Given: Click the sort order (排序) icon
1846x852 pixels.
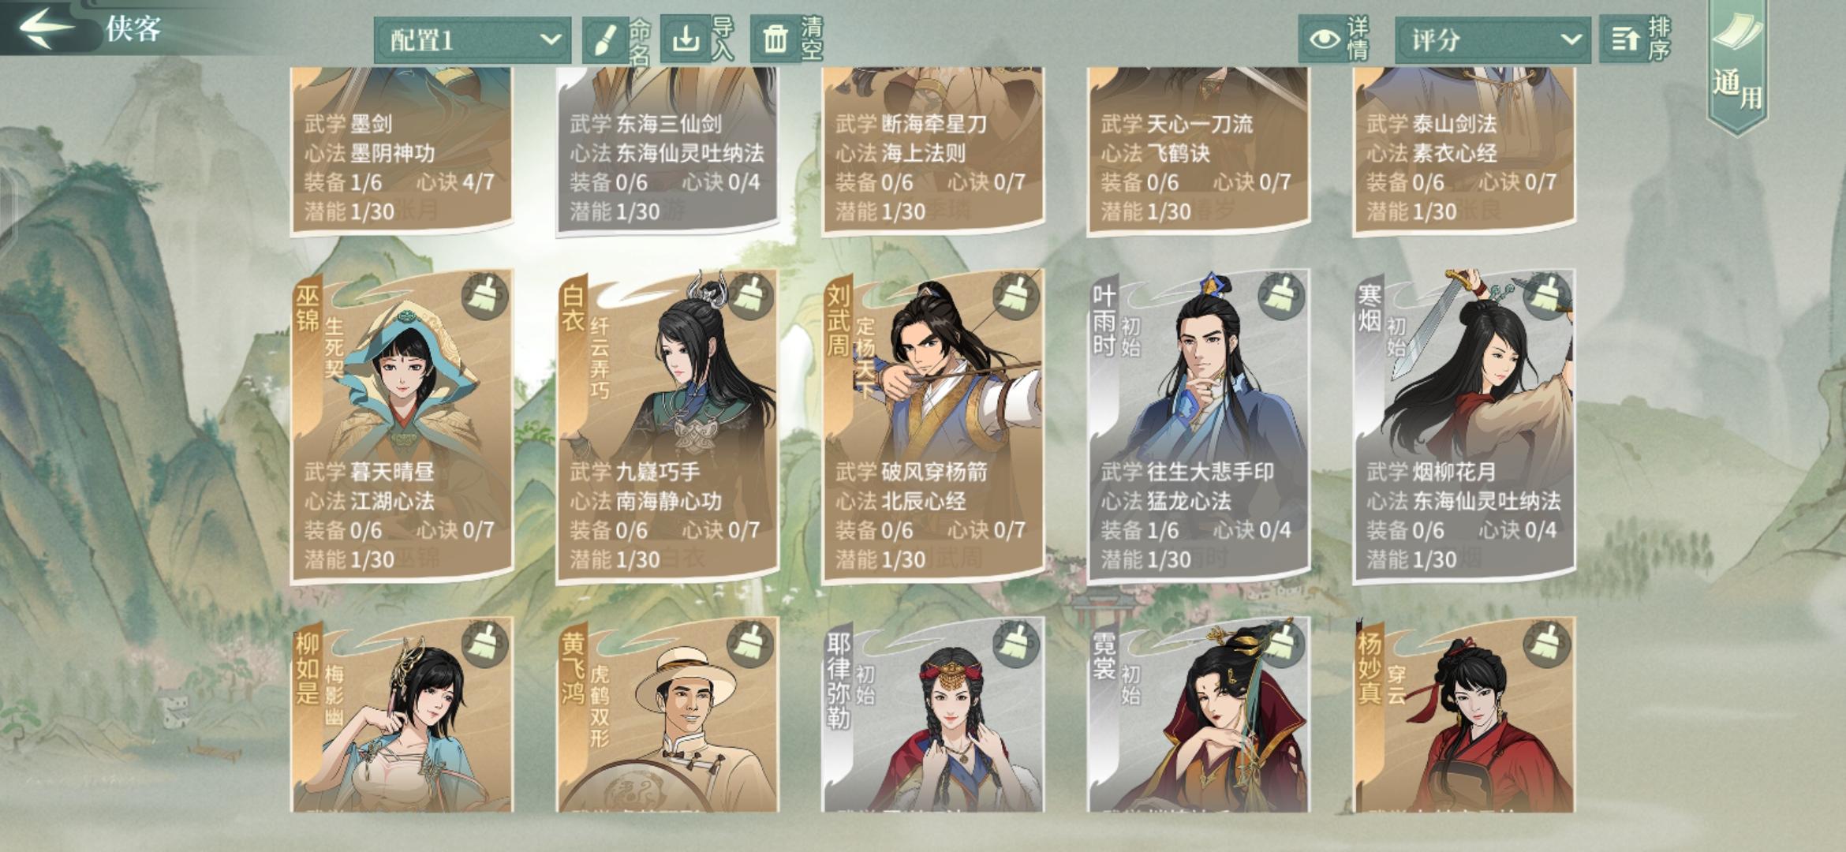Looking at the screenshot, I should [x=1624, y=39].
